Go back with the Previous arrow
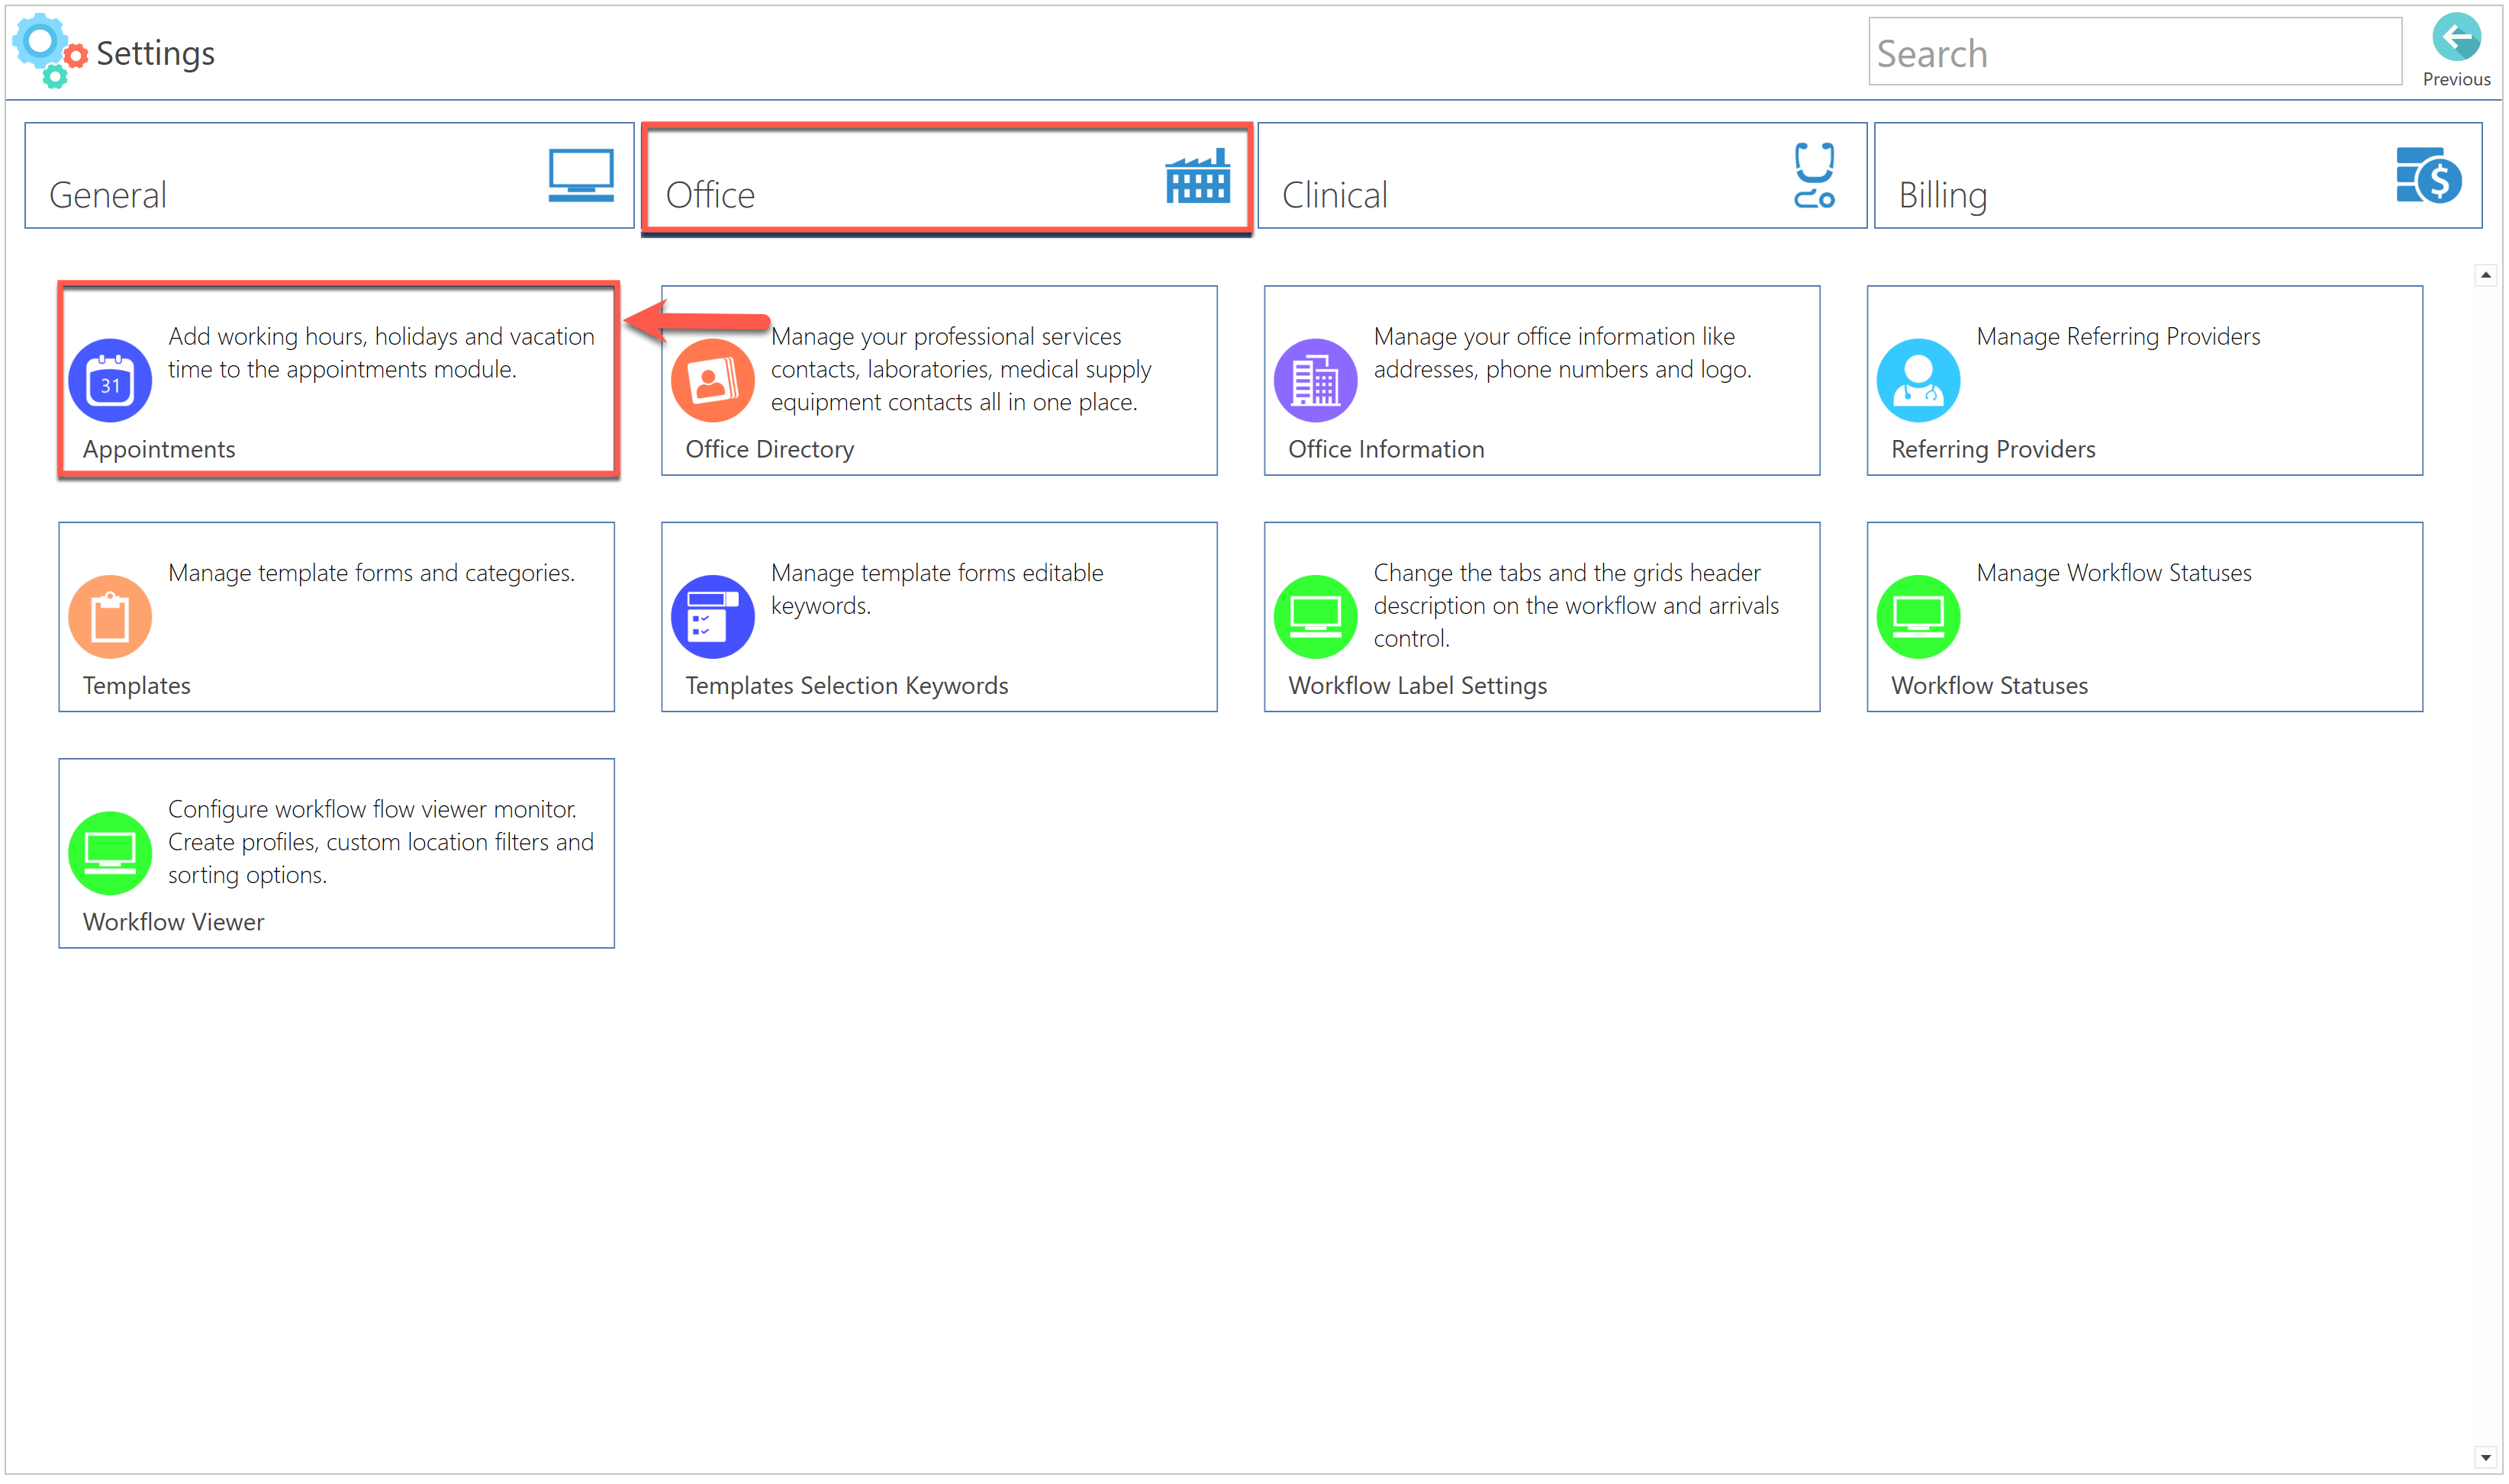 tap(2456, 40)
